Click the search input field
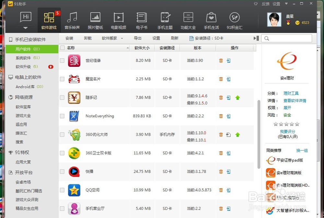This screenshot has width=324, height=218. point(287,38)
